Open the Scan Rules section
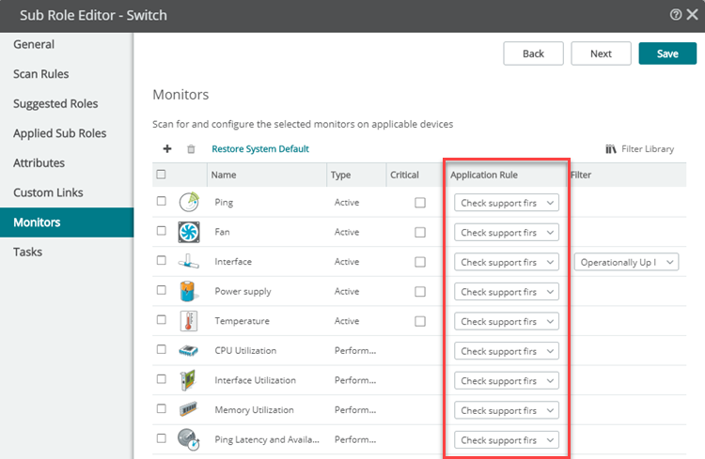Viewport: 705px width, 459px height. [x=67, y=74]
